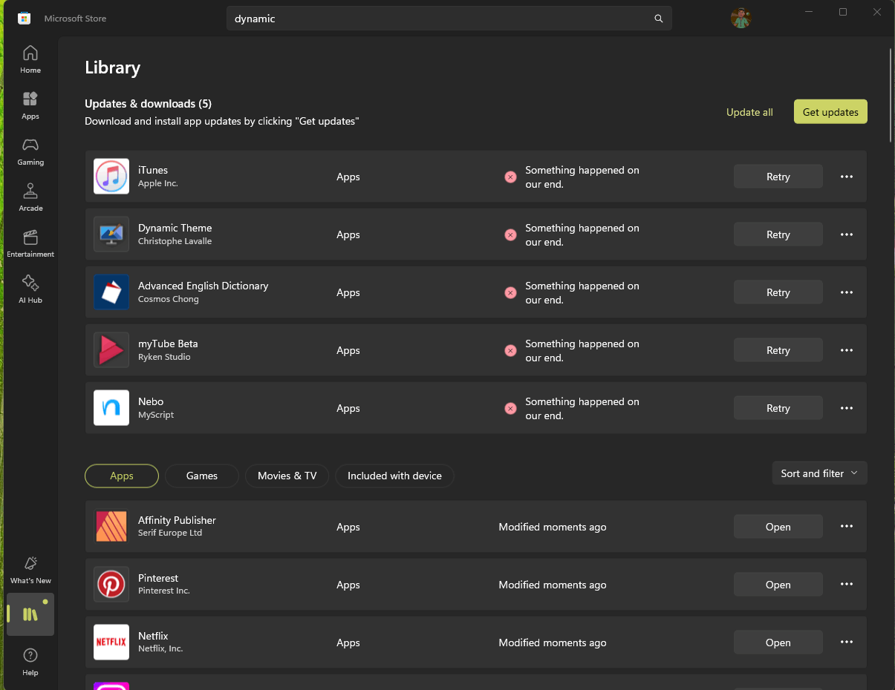
Task: Retry the Advanced English Dictionary download
Action: [778, 292]
